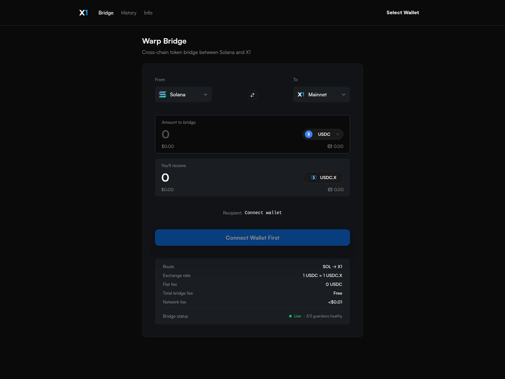Click Connect Wallet First button
The height and width of the screenshot is (379, 505).
[x=252, y=238]
